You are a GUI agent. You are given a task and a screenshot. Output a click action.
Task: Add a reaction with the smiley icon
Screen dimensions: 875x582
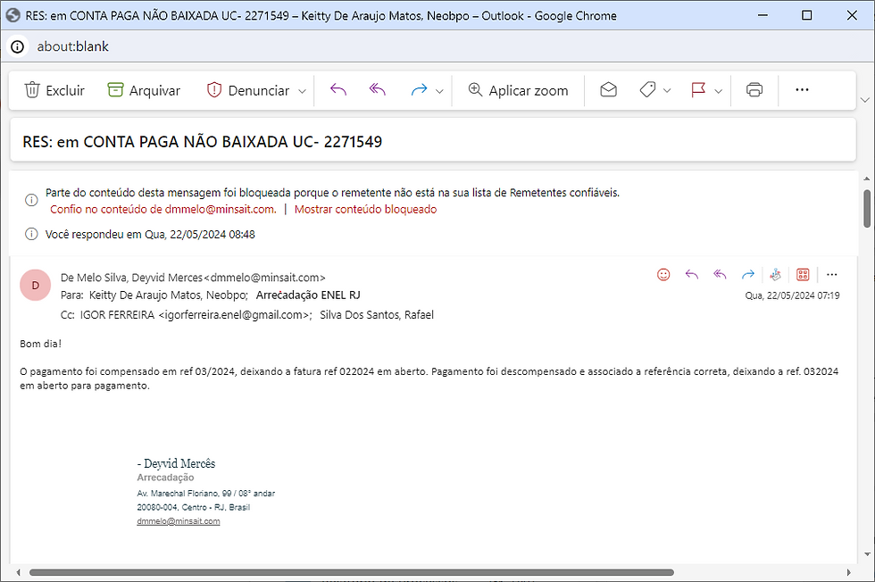[x=663, y=275]
